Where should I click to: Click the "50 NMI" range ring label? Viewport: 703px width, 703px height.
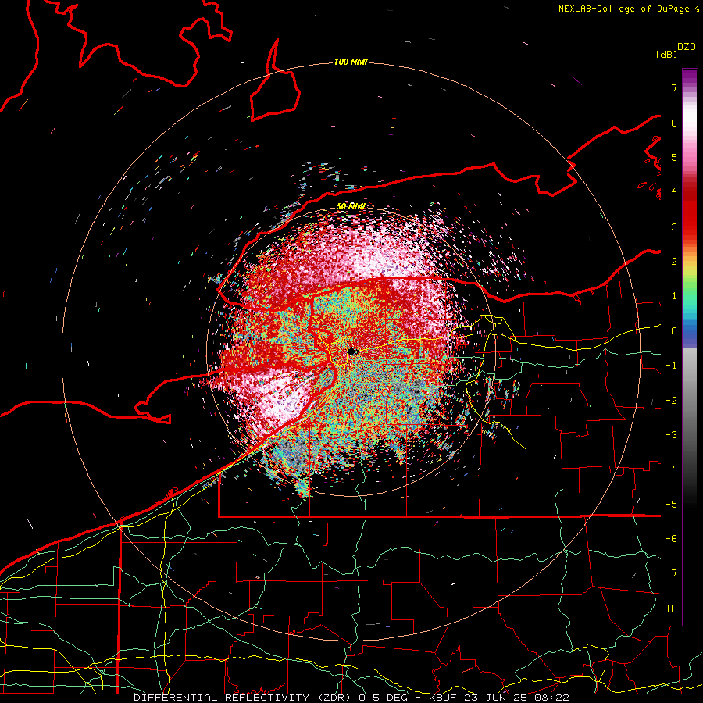coord(351,207)
